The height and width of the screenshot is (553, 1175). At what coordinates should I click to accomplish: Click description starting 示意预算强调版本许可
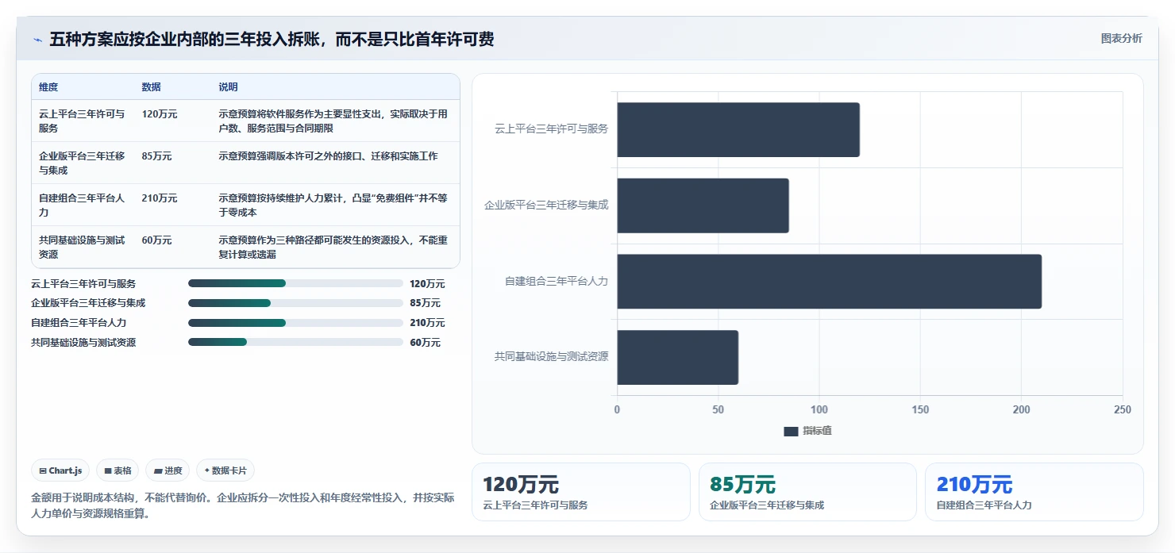328,156
